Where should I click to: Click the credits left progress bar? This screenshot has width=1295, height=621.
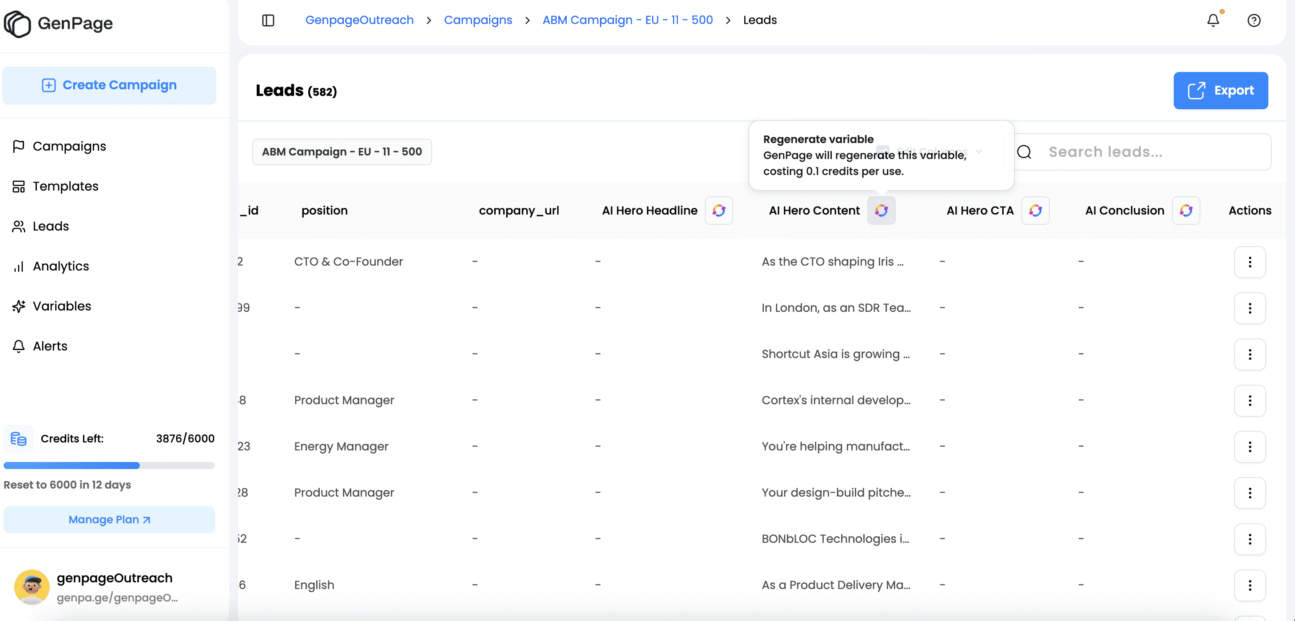(x=109, y=466)
